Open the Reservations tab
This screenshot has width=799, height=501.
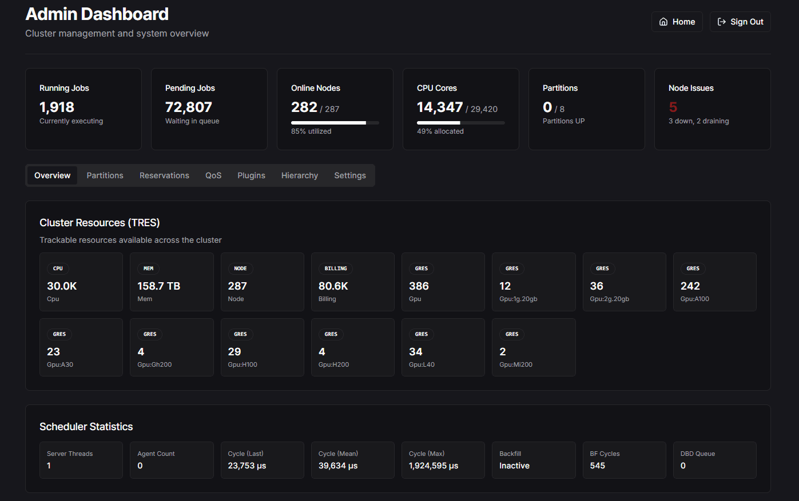click(x=164, y=175)
